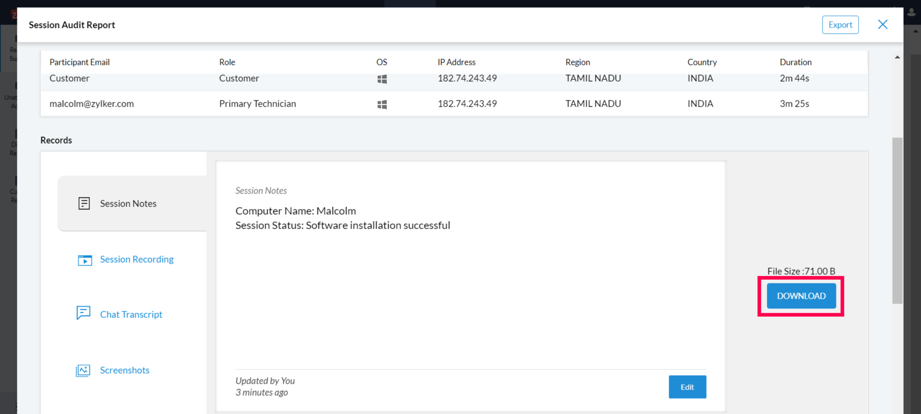921x414 pixels.
Task: Open the user profile icon at top right
Action: (911, 13)
